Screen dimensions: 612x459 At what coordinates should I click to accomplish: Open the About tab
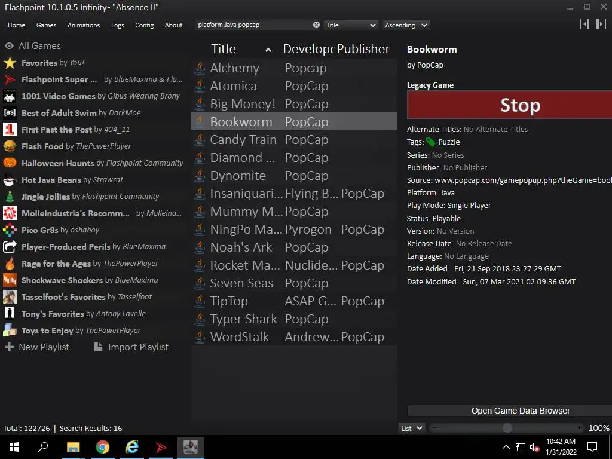(173, 25)
